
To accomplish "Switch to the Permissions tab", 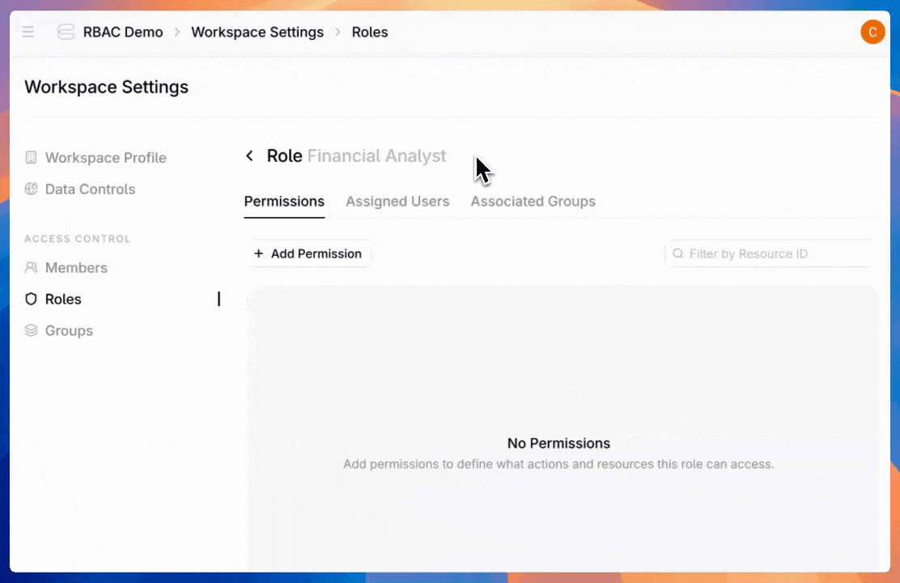I will (x=284, y=202).
